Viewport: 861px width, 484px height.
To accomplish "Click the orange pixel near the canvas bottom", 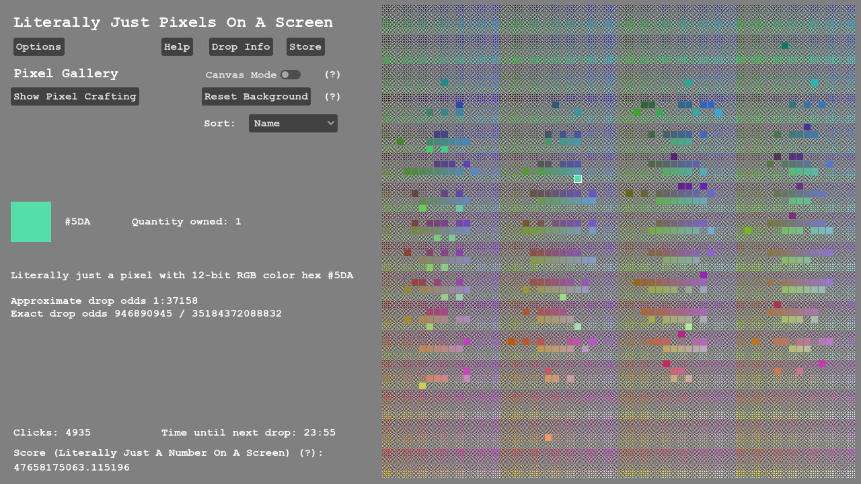I will coord(548,436).
